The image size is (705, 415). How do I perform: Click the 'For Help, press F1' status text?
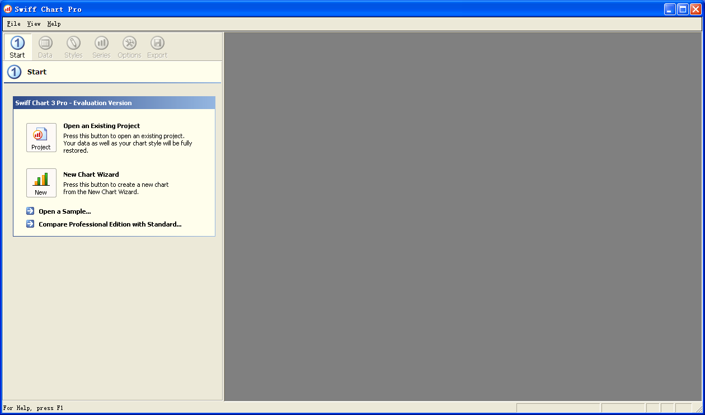coord(34,408)
